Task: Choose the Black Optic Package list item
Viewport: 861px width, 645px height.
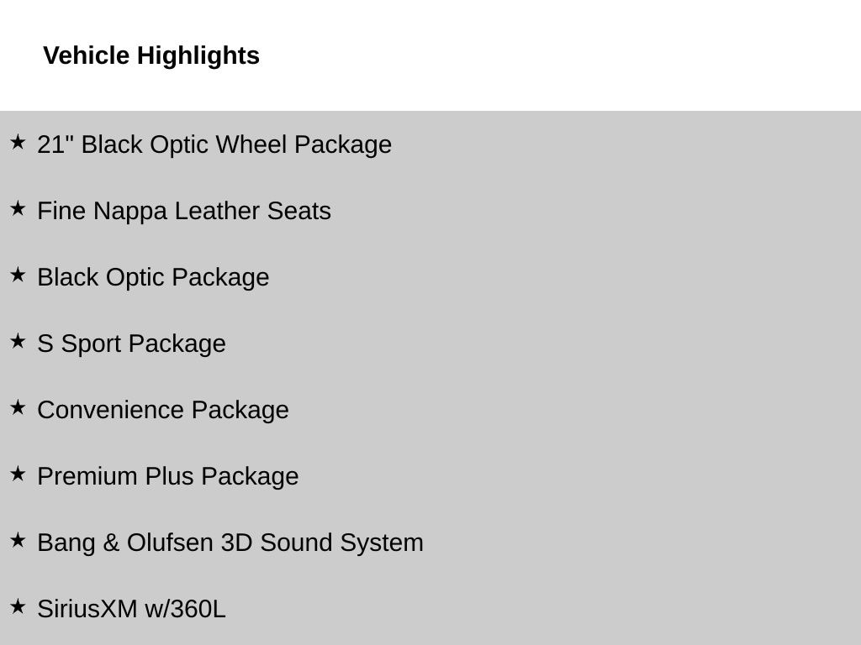Action: (153, 277)
